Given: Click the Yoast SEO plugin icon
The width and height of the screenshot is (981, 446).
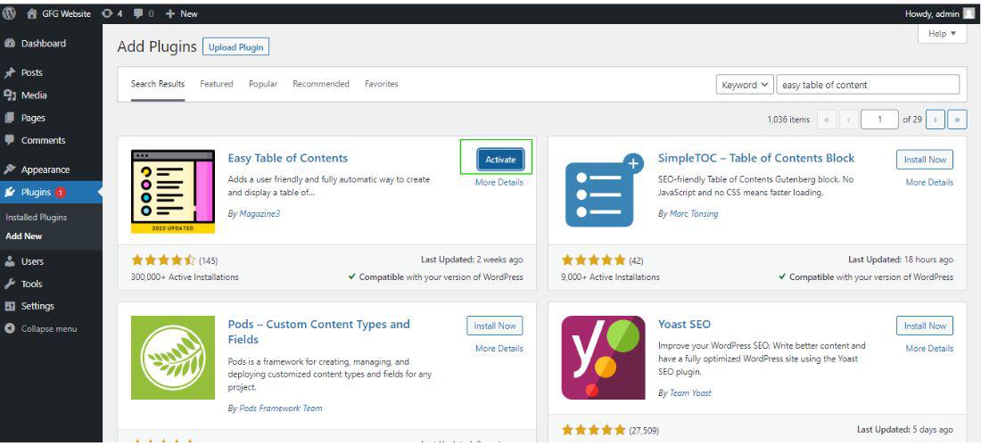Looking at the screenshot, I should pos(603,357).
